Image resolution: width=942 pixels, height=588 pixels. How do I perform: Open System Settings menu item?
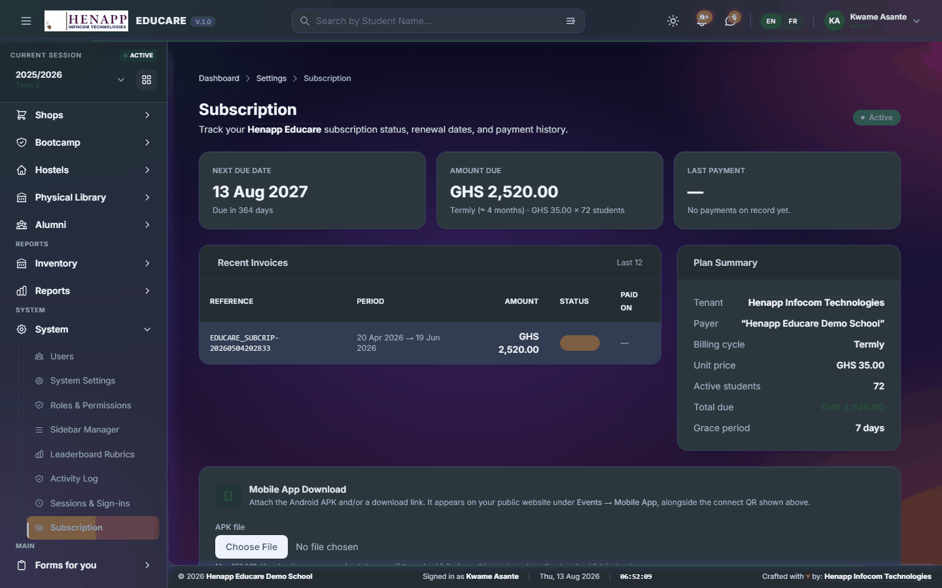[92, 381]
